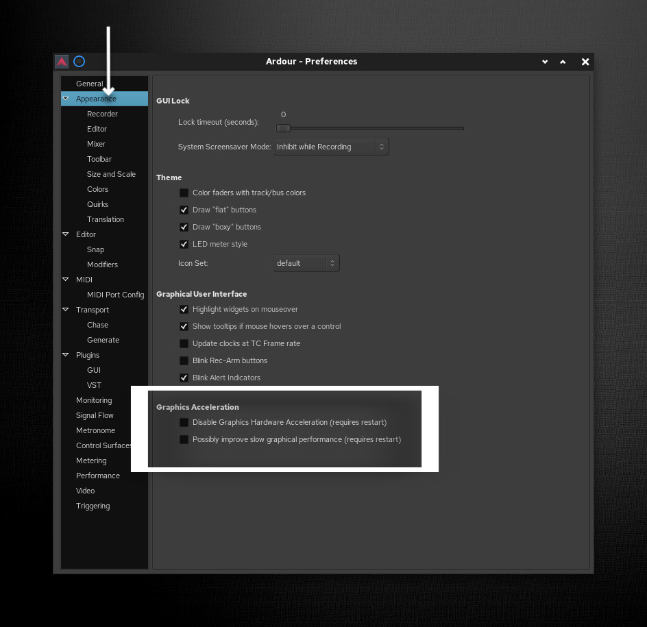
Task: Open the Icon Set dropdown
Action: 306,263
